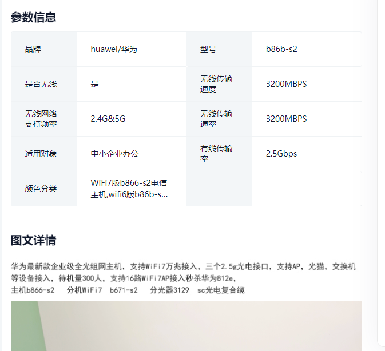This screenshot has width=385, height=351.
Task: Click the 图文详情 heading
Action: tap(33, 240)
